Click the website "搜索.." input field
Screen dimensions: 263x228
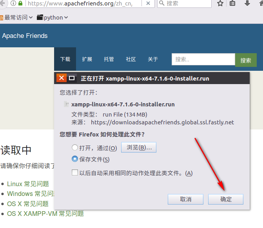pyautogui.click(x=203, y=59)
